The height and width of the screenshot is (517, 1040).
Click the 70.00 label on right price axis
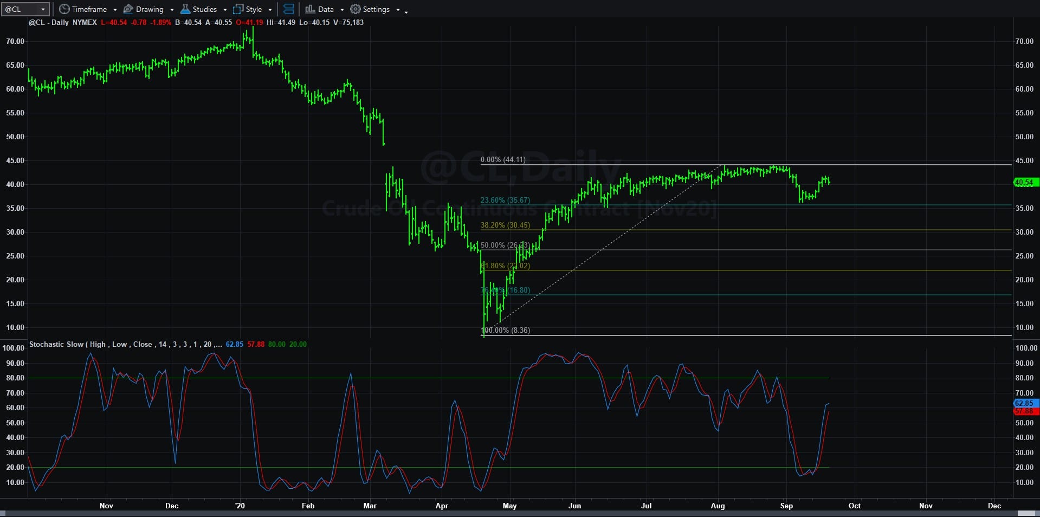click(1024, 41)
